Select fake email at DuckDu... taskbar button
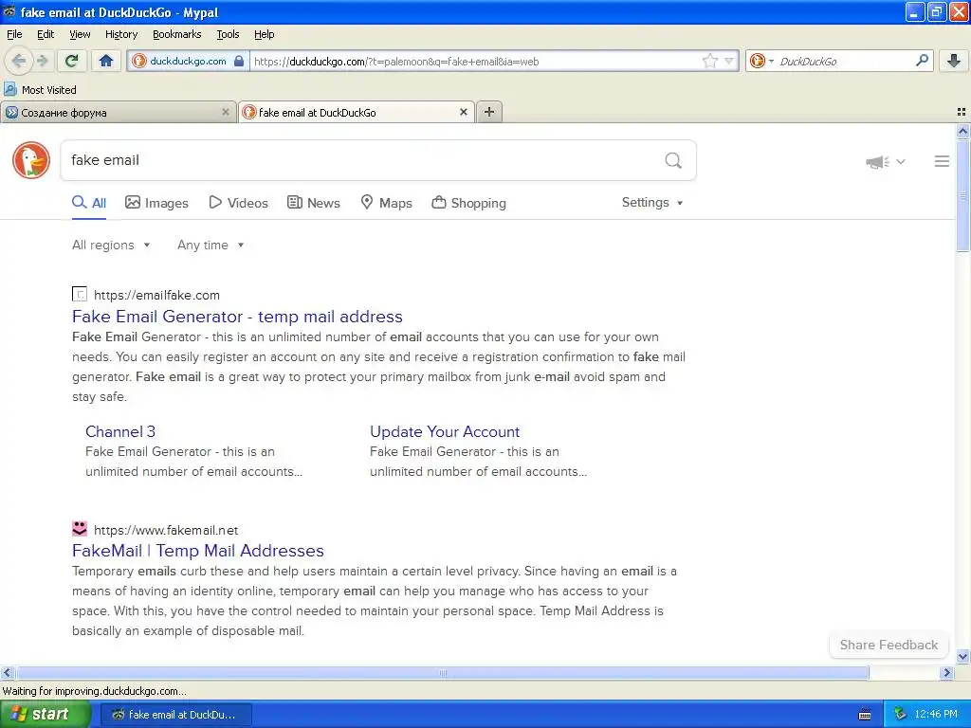Image resolution: width=971 pixels, height=728 pixels. click(x=175, y=715)
